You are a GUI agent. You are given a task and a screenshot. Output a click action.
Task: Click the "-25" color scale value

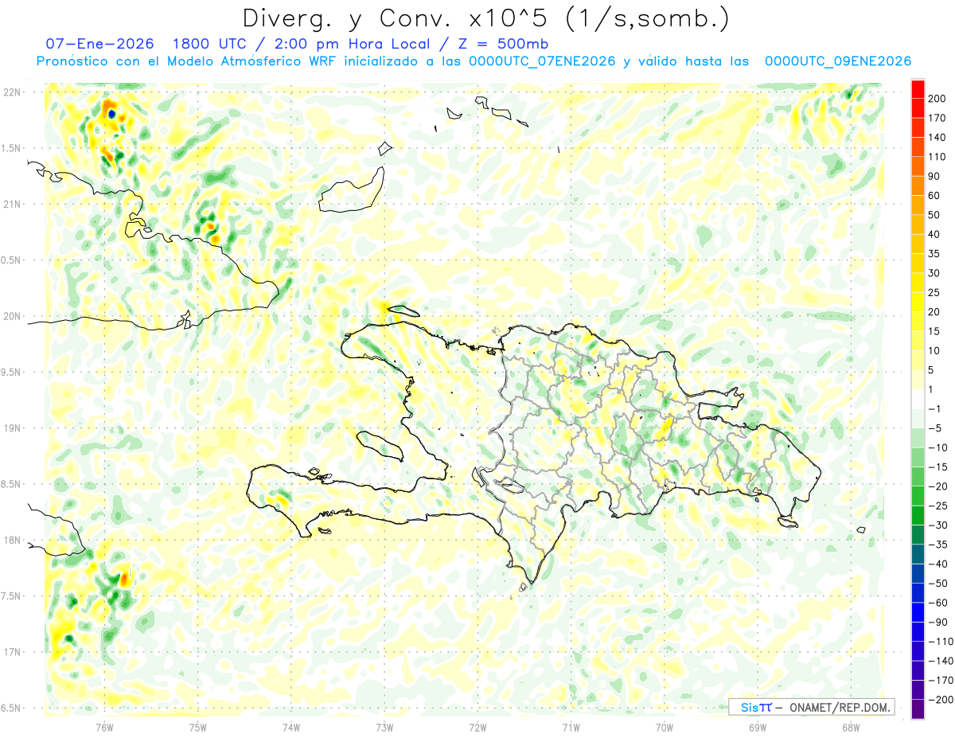tap(937, 506)
